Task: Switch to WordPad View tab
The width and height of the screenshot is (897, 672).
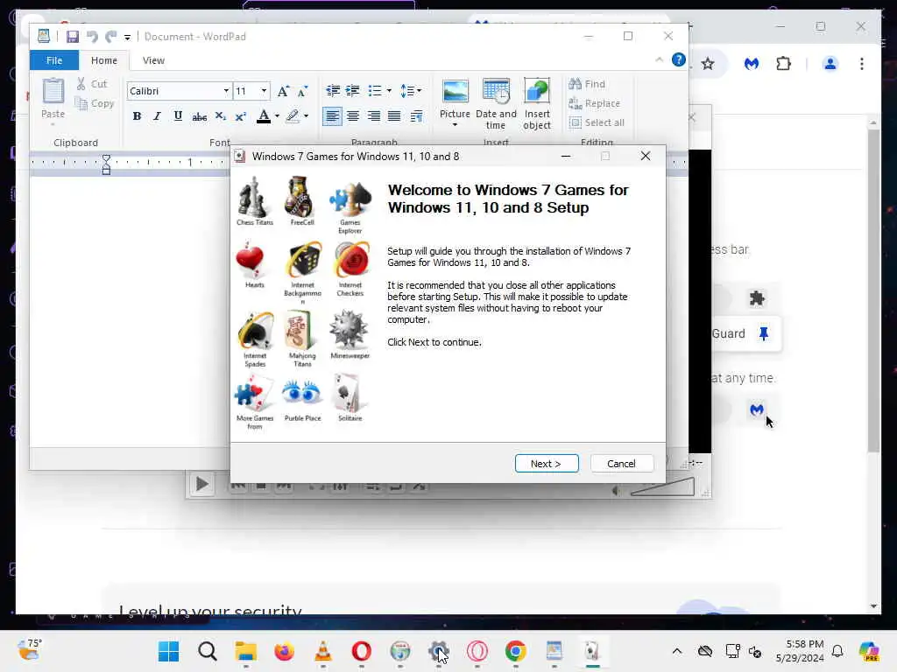Action: click(x=153, y=60)
